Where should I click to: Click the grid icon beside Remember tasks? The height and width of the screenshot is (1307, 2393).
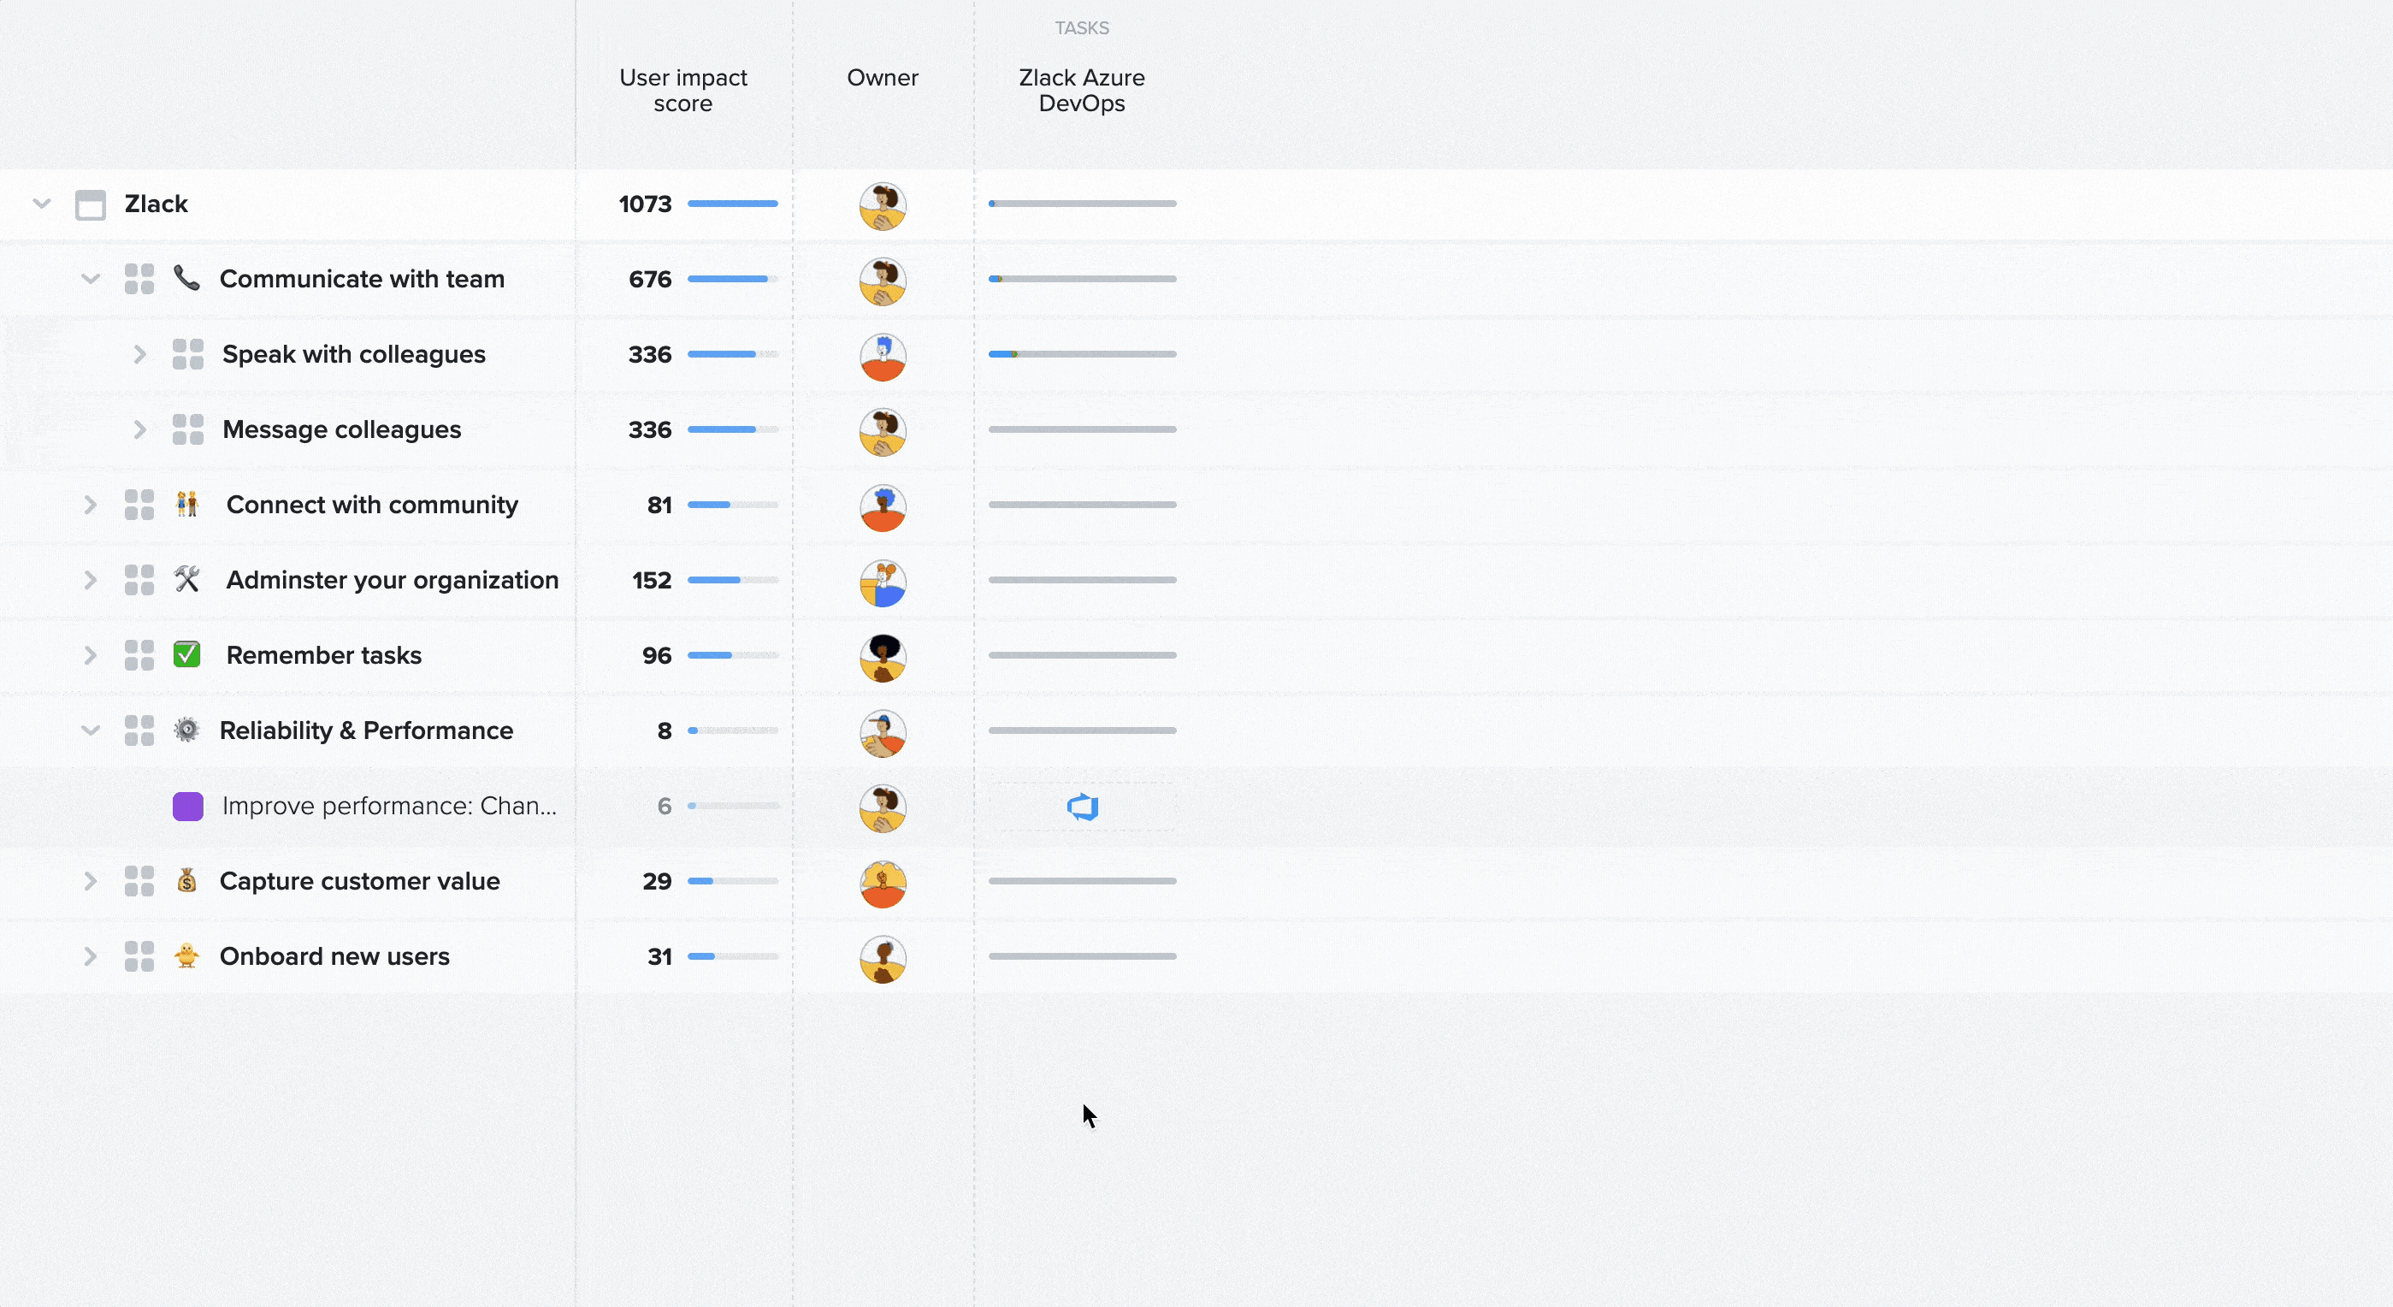pos(139,655)
